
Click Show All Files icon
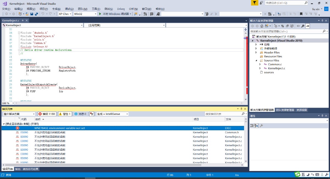click(x=292, y=26)
